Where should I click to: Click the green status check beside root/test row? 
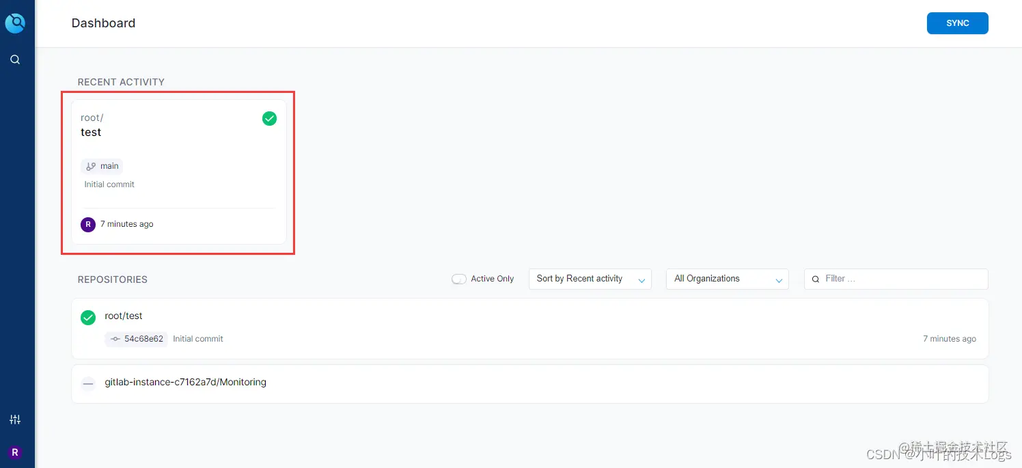pyautogui.click(x=88, y=318)
